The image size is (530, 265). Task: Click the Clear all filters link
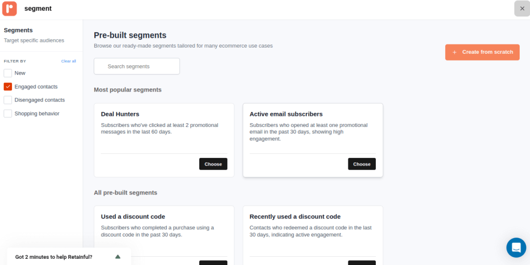69,61
